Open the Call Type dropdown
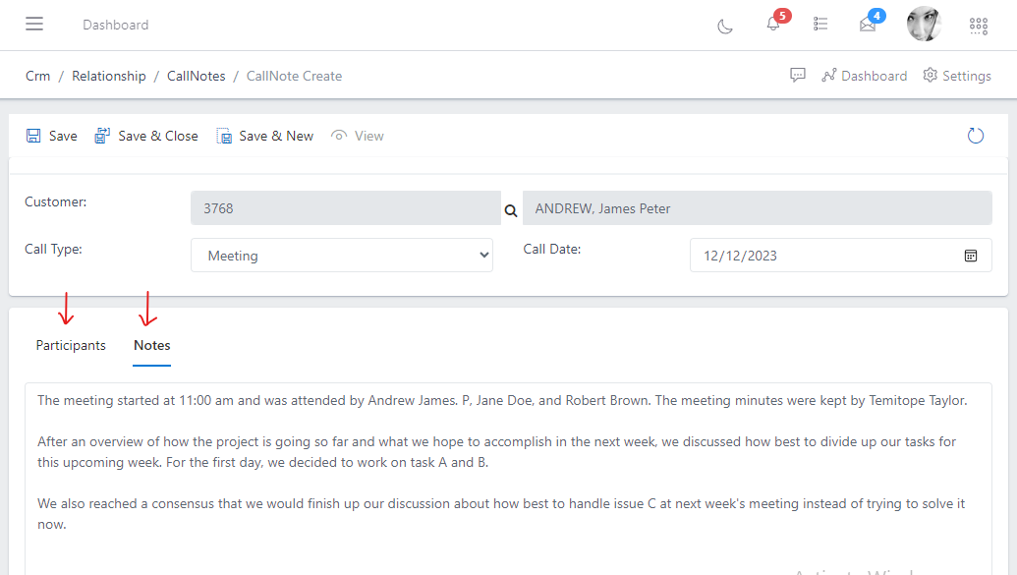This screenshot has width=1017, height=575. click(342, 255)
